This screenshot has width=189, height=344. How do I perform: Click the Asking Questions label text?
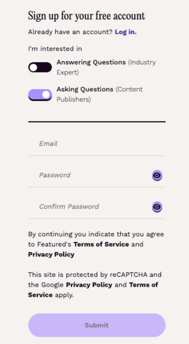click(85, 89)
